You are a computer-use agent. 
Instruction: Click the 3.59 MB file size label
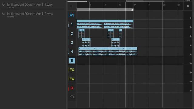[x=11, y=8]
